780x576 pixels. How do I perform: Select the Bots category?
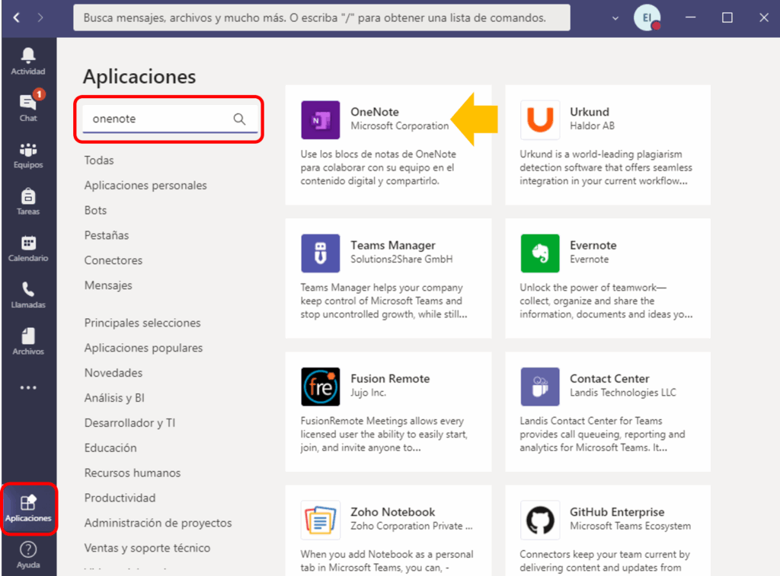(x=95, y=211)
